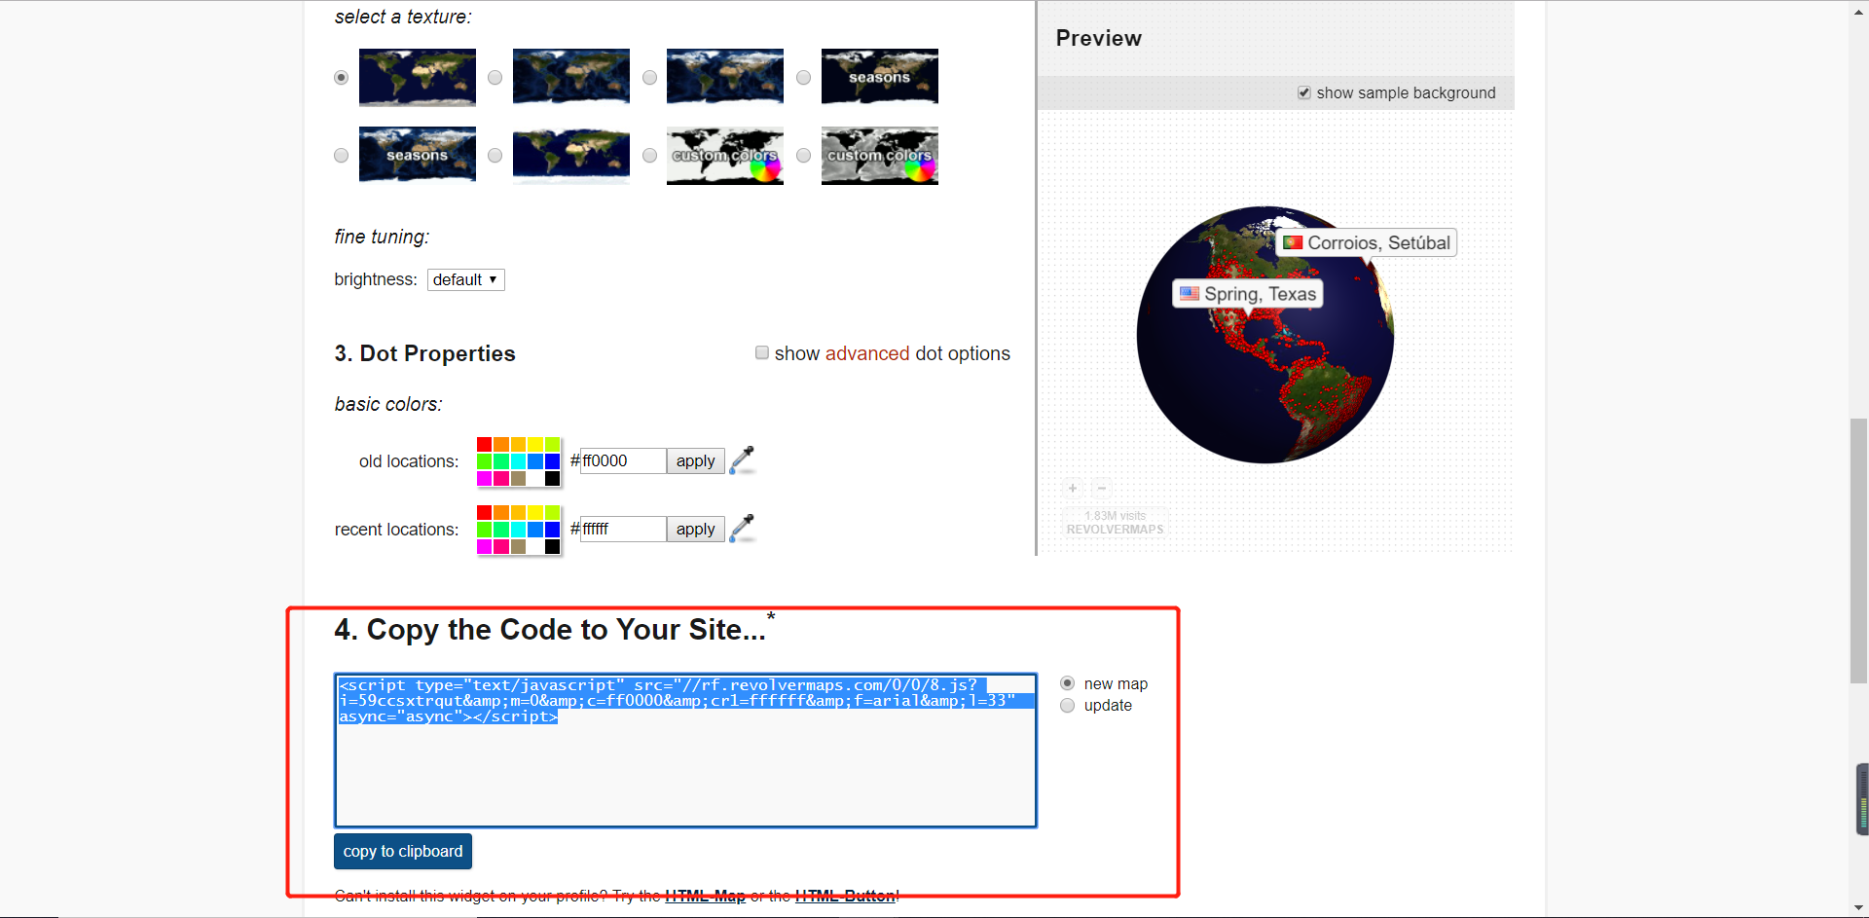Choose white swatch for recent locations
This screenshot has width=1869, height=918.
click(535, 547)
